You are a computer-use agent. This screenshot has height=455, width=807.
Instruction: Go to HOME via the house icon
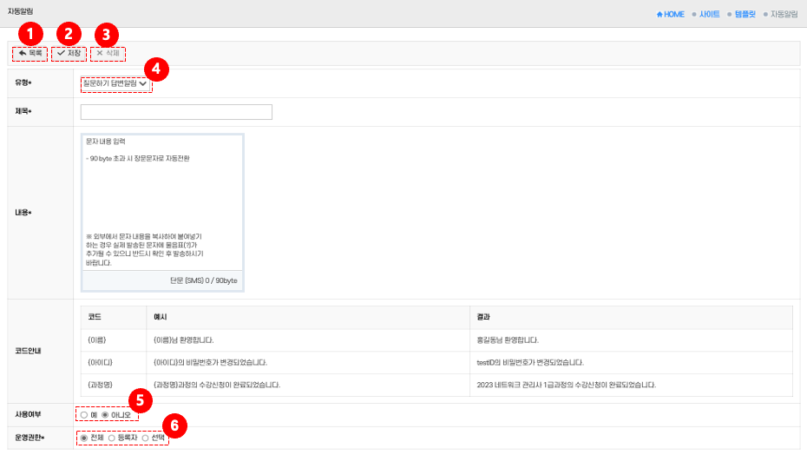point(671,15)
